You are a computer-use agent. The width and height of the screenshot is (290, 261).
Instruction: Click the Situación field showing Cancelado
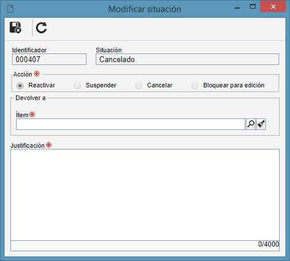[x=187, y=59]
